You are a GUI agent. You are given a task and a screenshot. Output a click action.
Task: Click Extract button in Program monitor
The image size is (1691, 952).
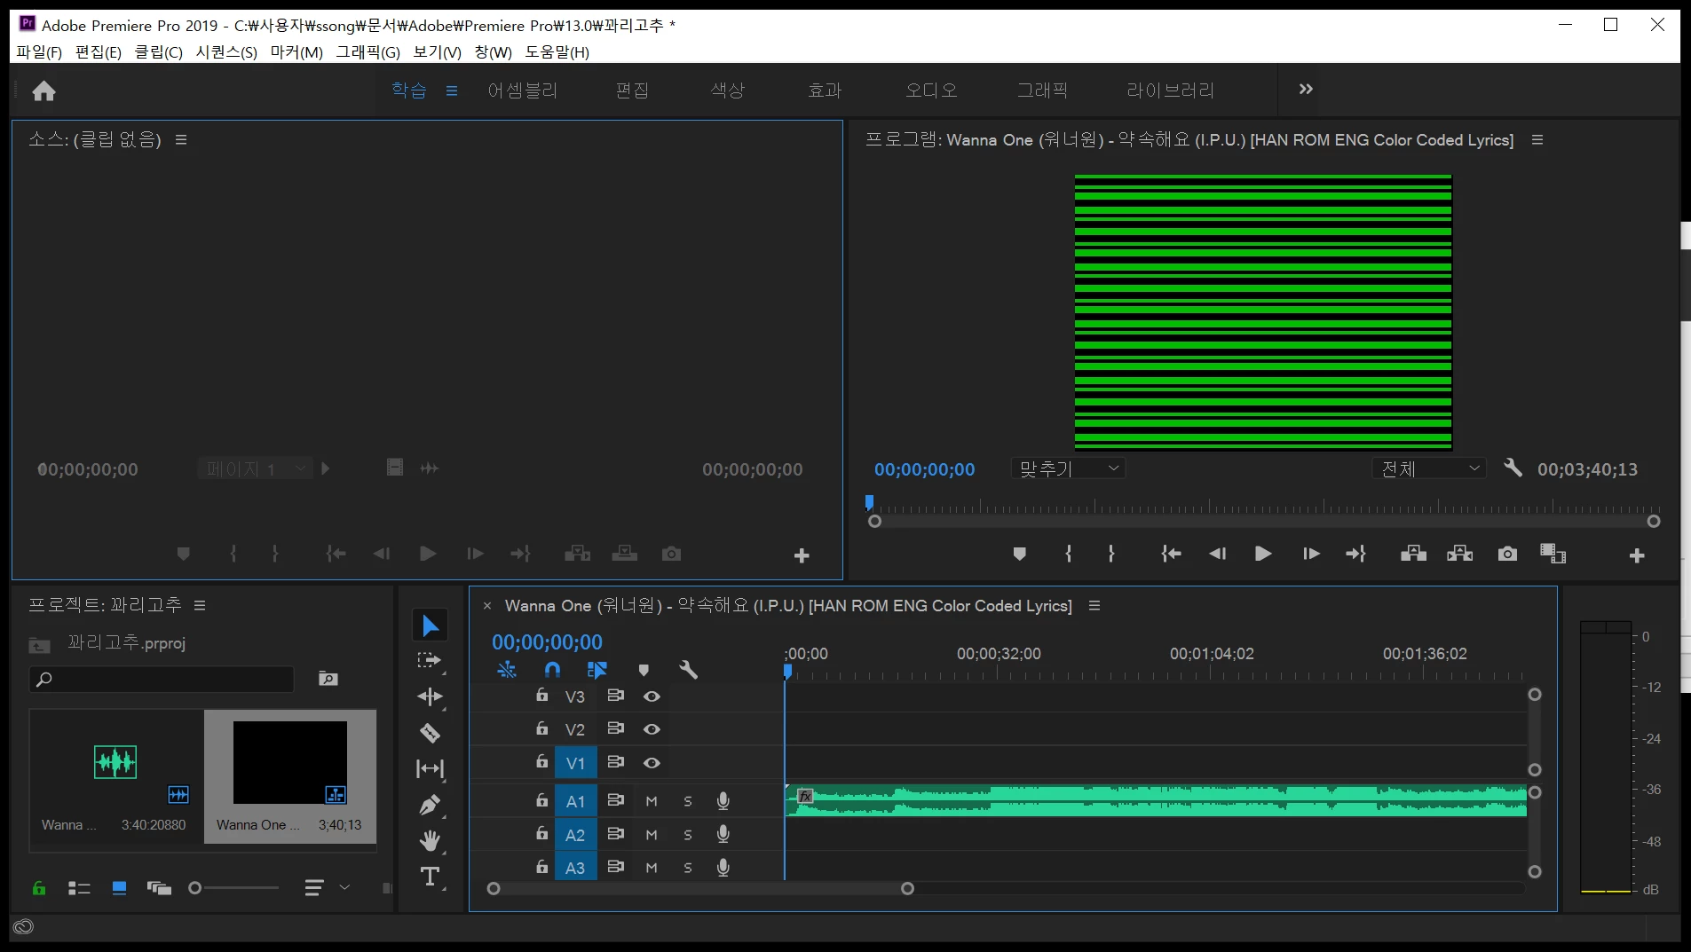click(x=1459, y=555)
